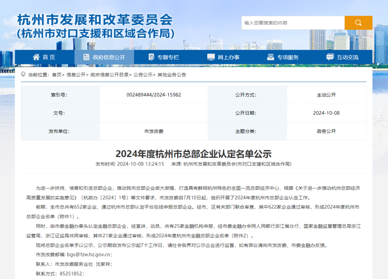Click the subtitle 杭州市对口支援和区域合作局
Image resolution: width=388 pixels, height=279 pixels.
click(96, 34)
